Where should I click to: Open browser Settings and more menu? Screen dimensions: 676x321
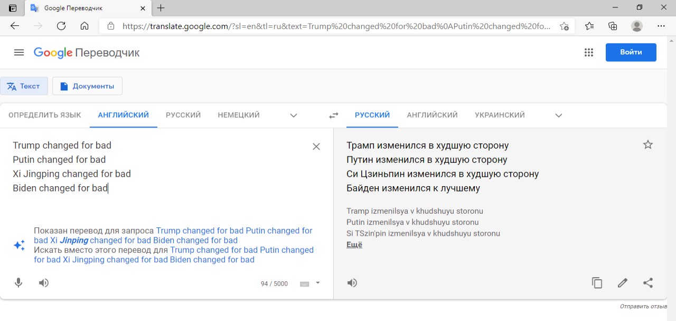661,26
